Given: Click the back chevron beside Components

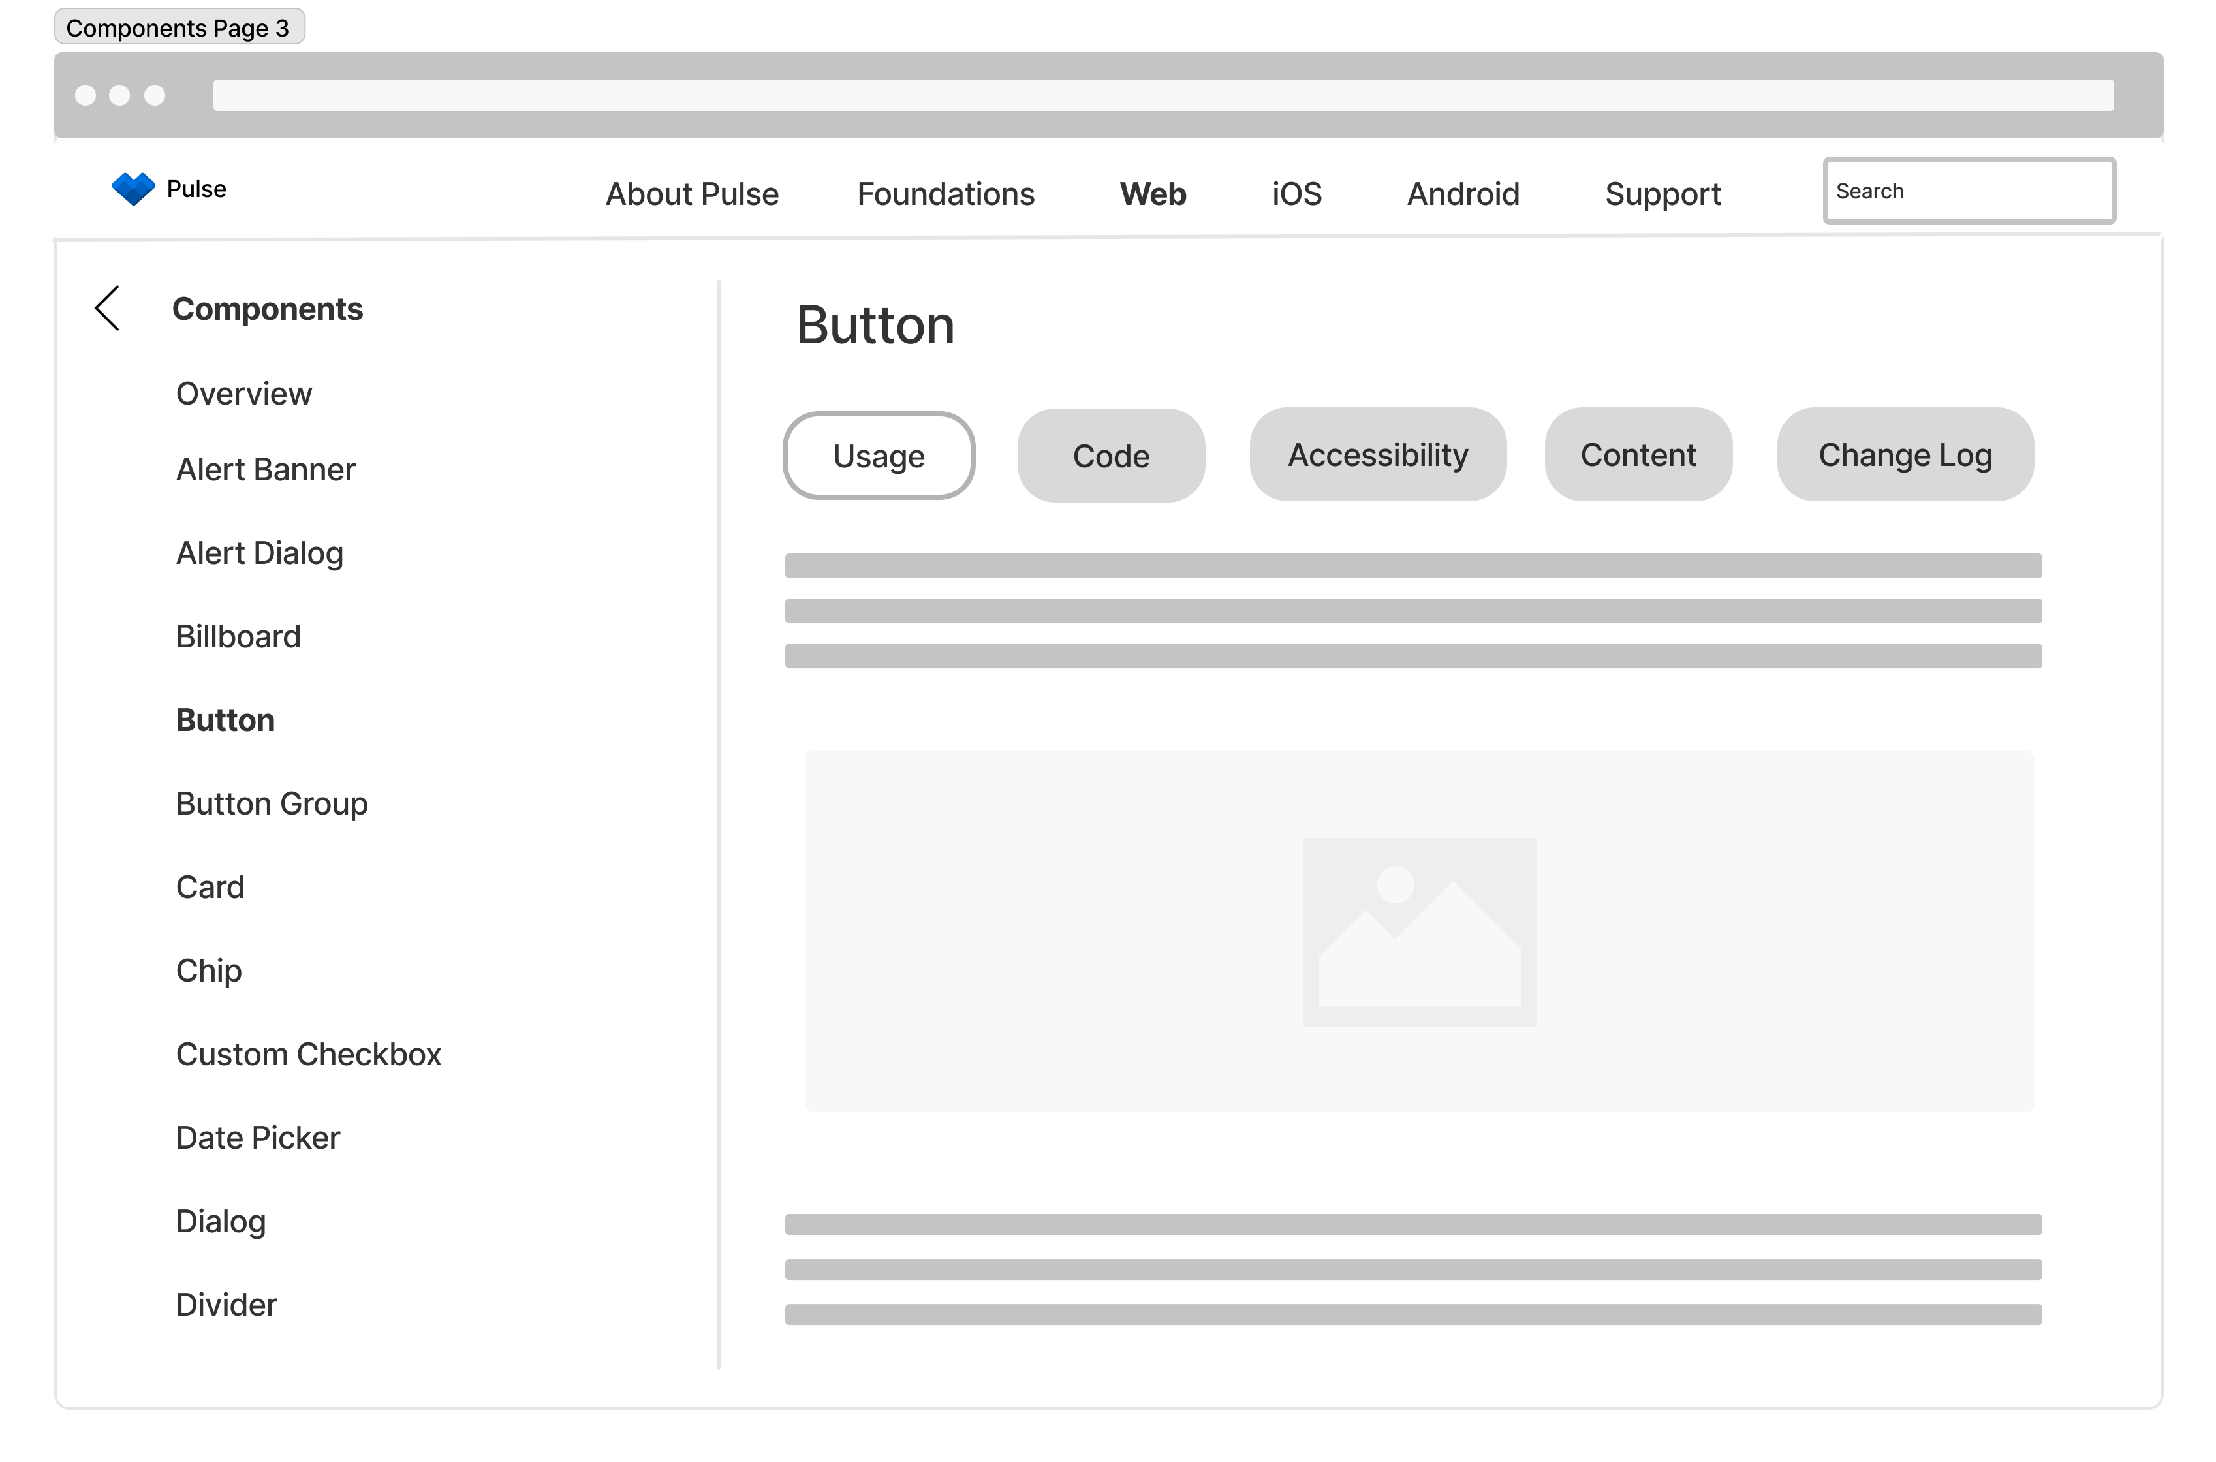Looking at the screenshot, I should pos(106,307).
